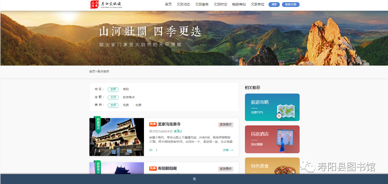388x184 pixels.
Task: Open the 民宿酒店 recommendation card
Action: click(272, 139)
